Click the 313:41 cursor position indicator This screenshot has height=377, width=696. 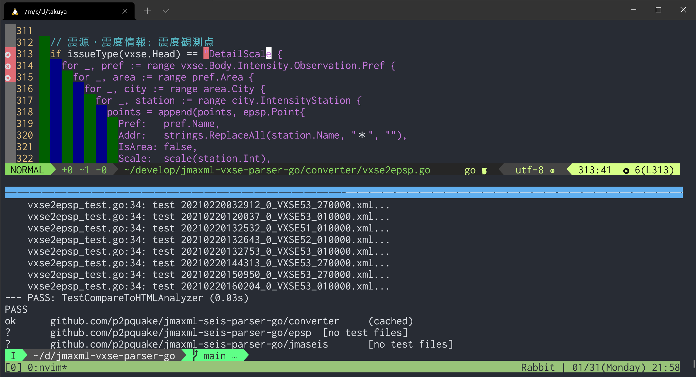(594, 170)
